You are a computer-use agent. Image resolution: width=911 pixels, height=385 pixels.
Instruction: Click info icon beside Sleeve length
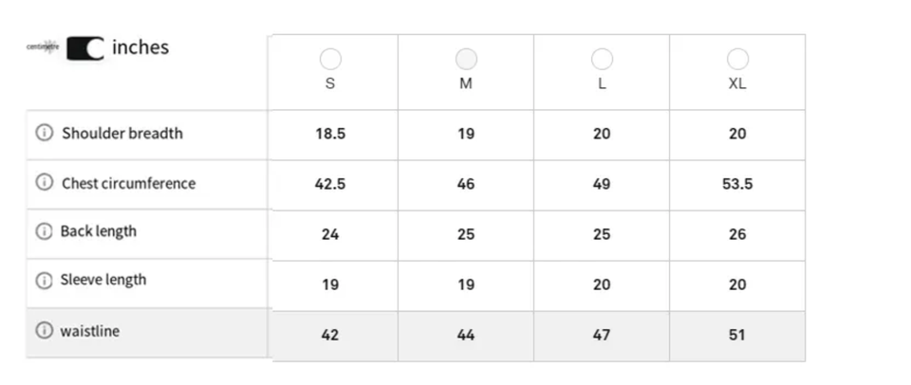point(44,281)
